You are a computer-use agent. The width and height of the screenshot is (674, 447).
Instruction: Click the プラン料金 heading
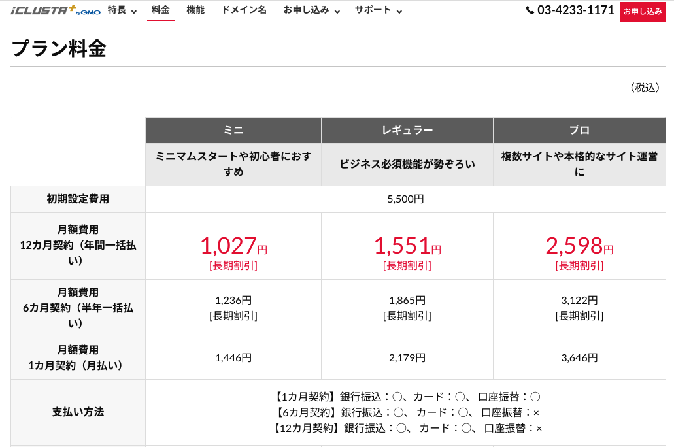pyautogui.click(x=59, y=48)
